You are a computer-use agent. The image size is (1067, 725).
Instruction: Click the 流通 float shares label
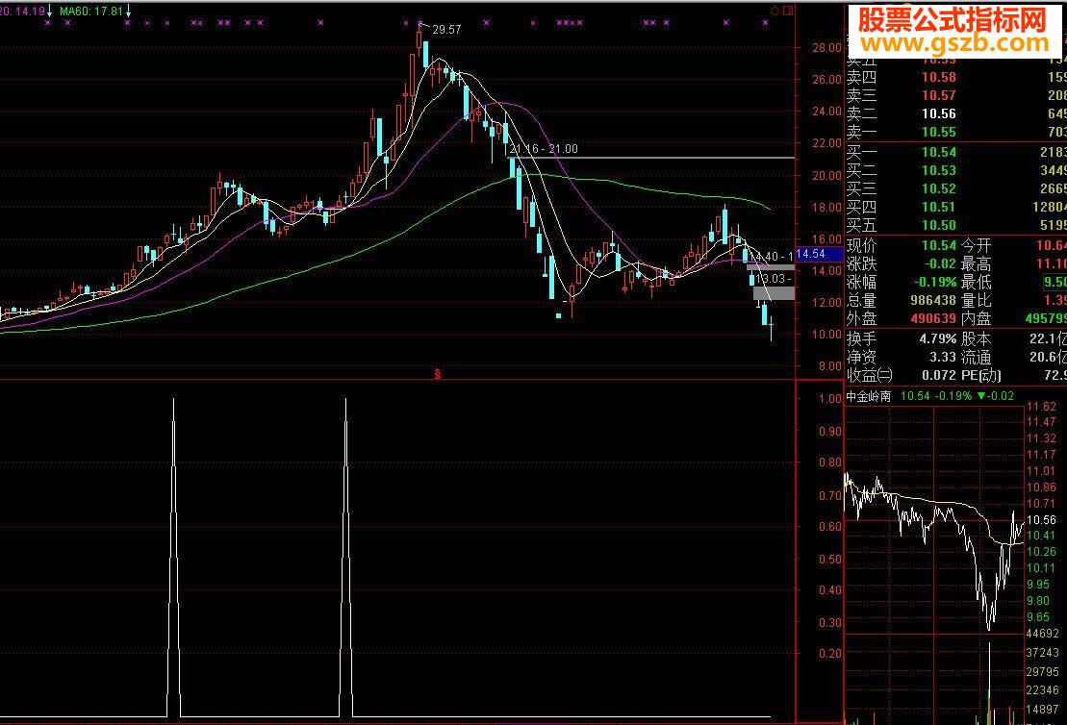click(x=976, y=357)
